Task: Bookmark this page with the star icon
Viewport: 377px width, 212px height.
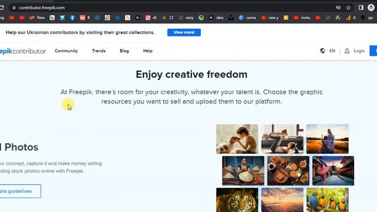Action: [348, 8]
